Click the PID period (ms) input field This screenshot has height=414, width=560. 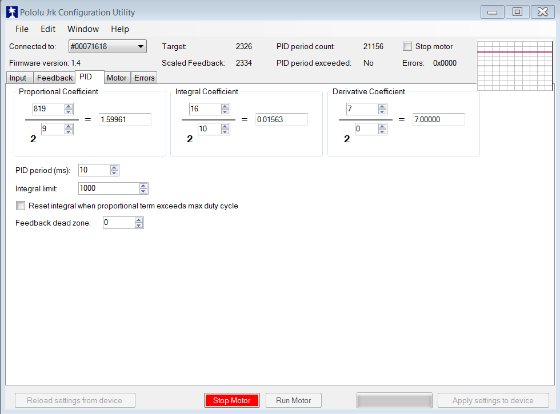click(x=94, y=170)
